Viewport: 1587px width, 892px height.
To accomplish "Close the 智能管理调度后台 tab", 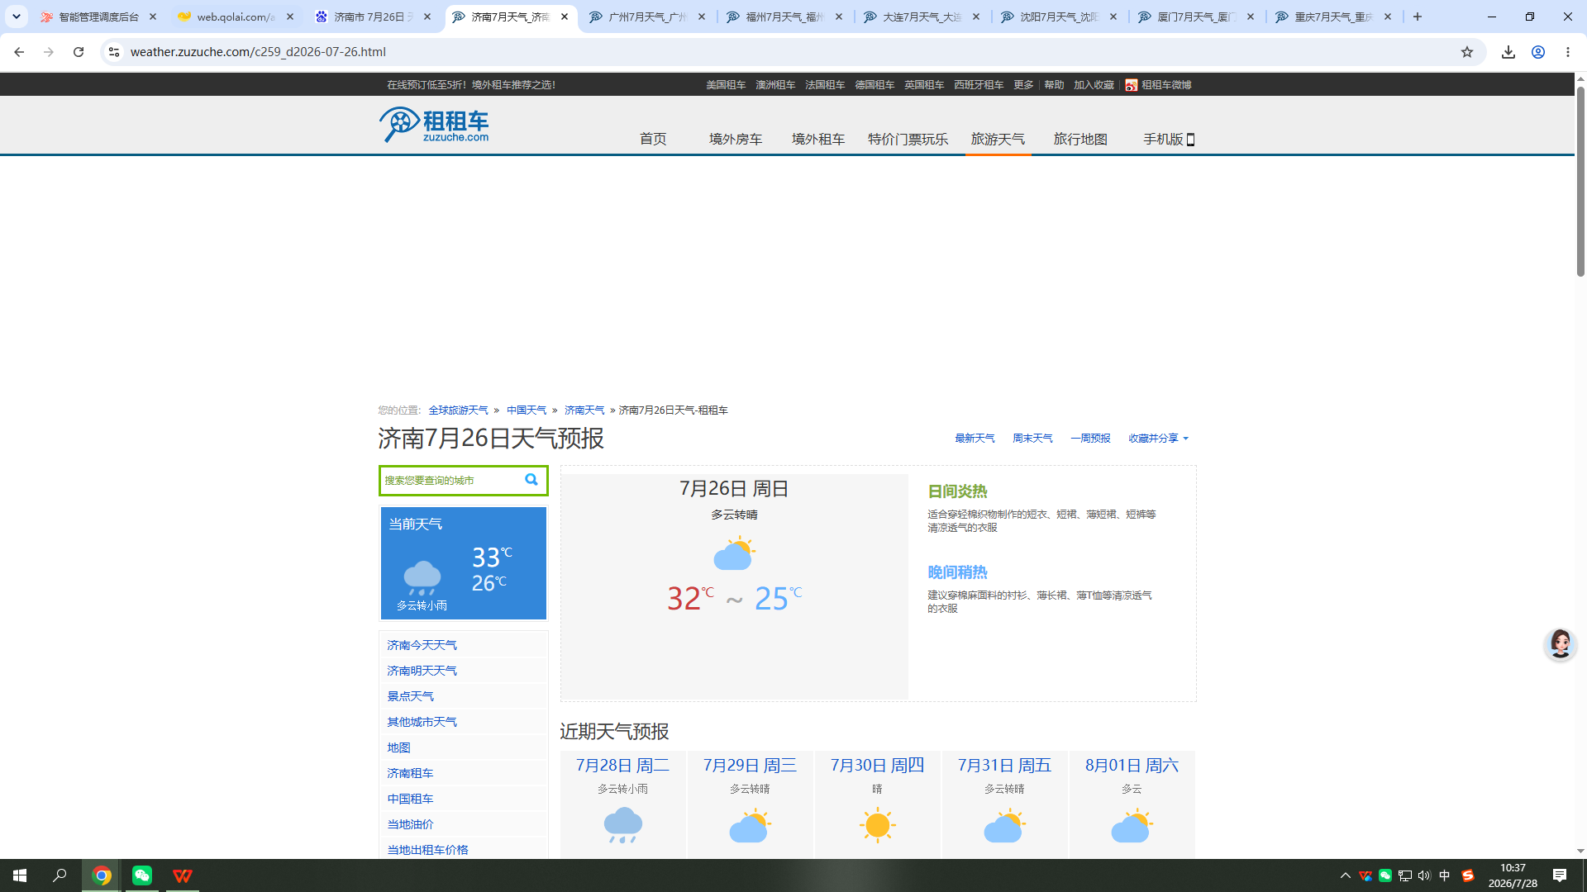I will click(x=153, y=17).
